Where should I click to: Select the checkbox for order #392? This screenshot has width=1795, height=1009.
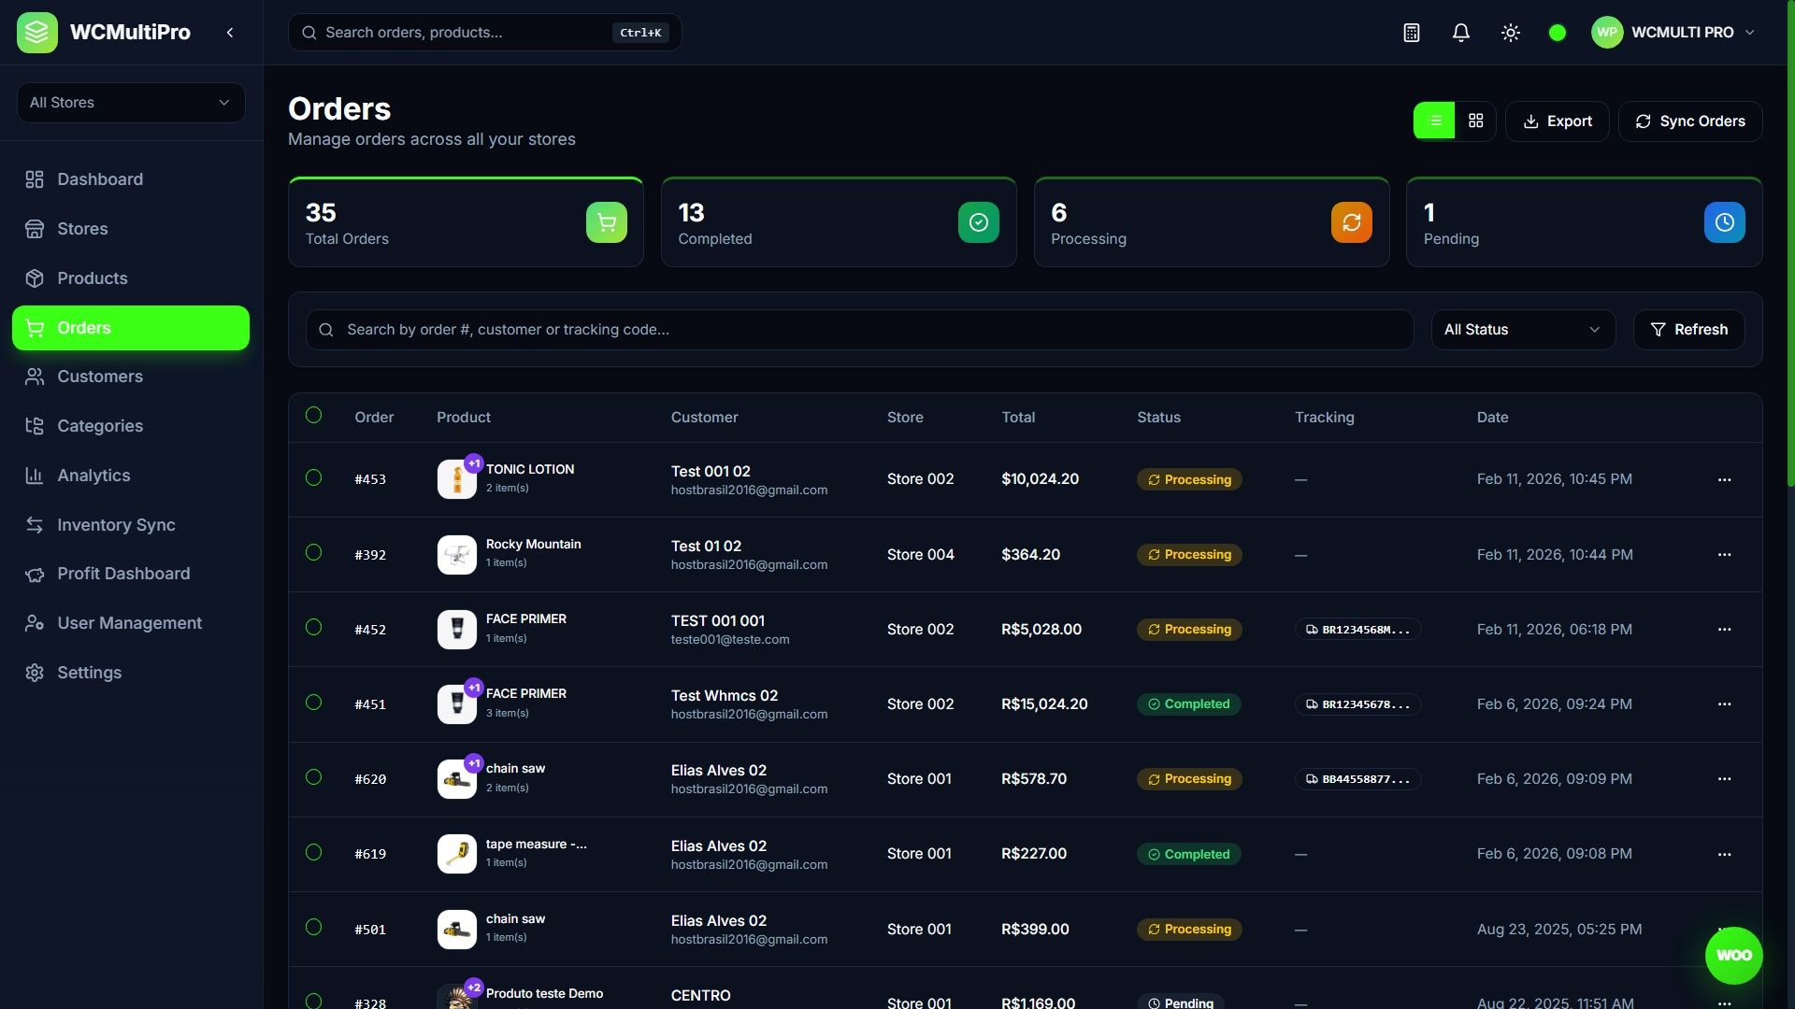[314, 553]
